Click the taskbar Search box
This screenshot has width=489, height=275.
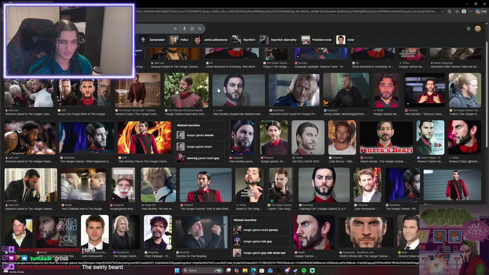[202, 270]
